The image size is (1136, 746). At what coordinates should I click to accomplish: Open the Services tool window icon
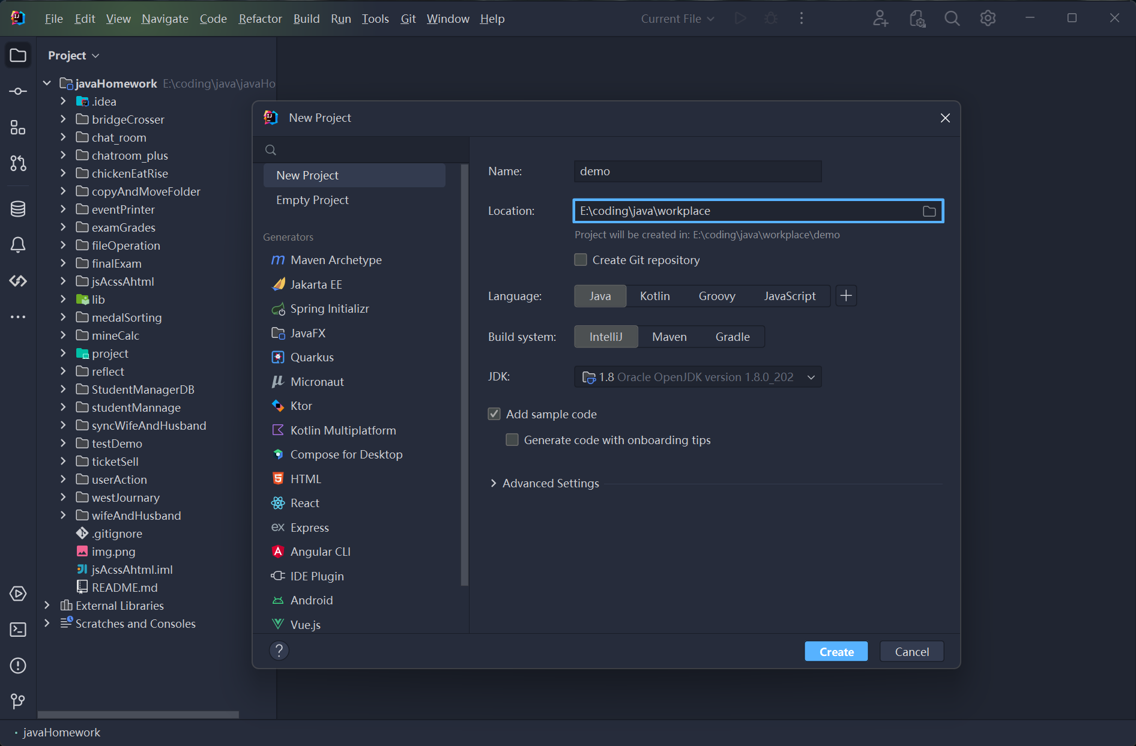click(x=18, y=594)
